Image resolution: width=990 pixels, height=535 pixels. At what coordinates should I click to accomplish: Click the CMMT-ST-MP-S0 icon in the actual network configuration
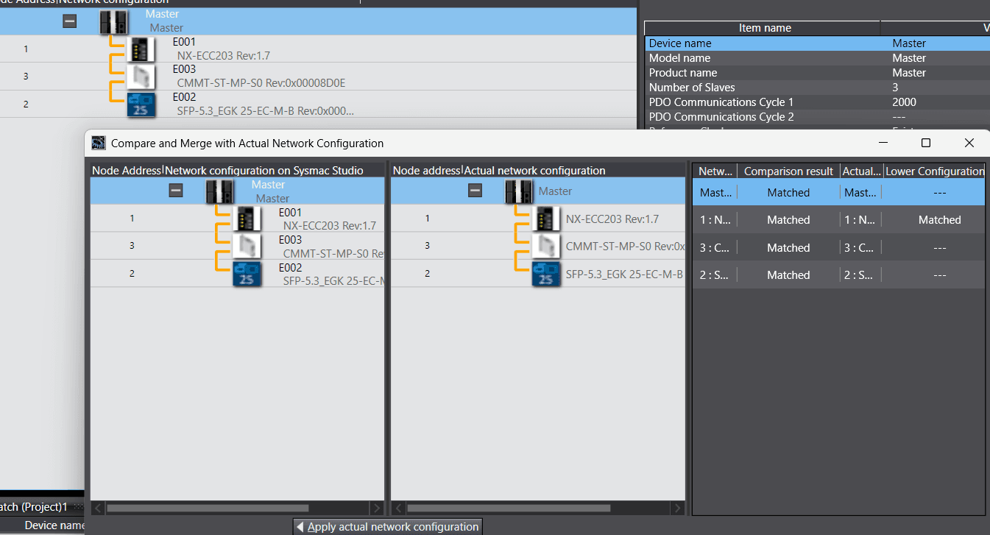pos(546,246)
